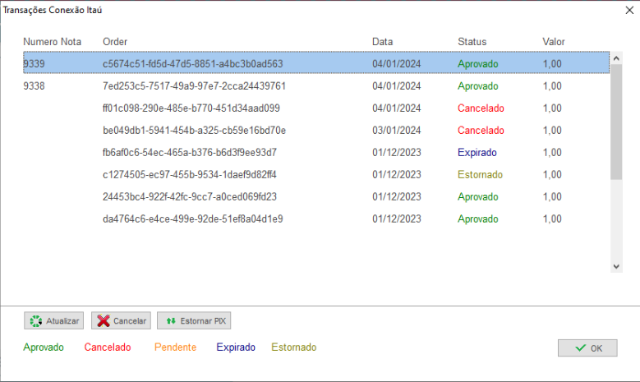This screenshot has width=640, height=382.
Task: Select the transaction row for nota 9339
Action: (193, 63)
